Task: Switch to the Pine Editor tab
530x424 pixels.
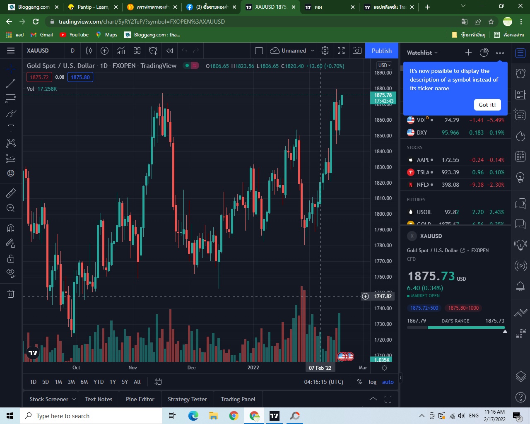Action: click(140, 399)
